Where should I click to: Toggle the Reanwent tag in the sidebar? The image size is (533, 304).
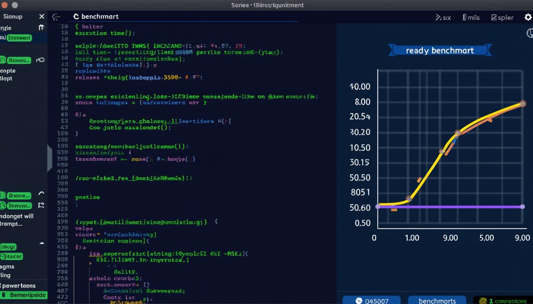point(18,38)
